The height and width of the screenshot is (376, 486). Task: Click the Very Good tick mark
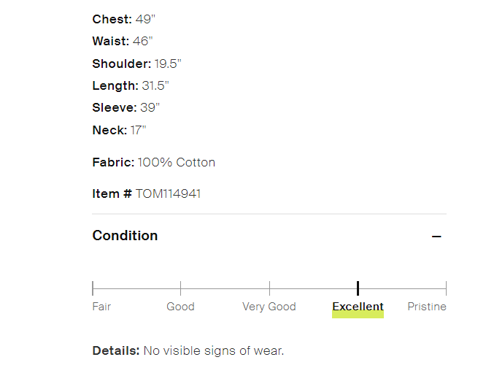269,288
